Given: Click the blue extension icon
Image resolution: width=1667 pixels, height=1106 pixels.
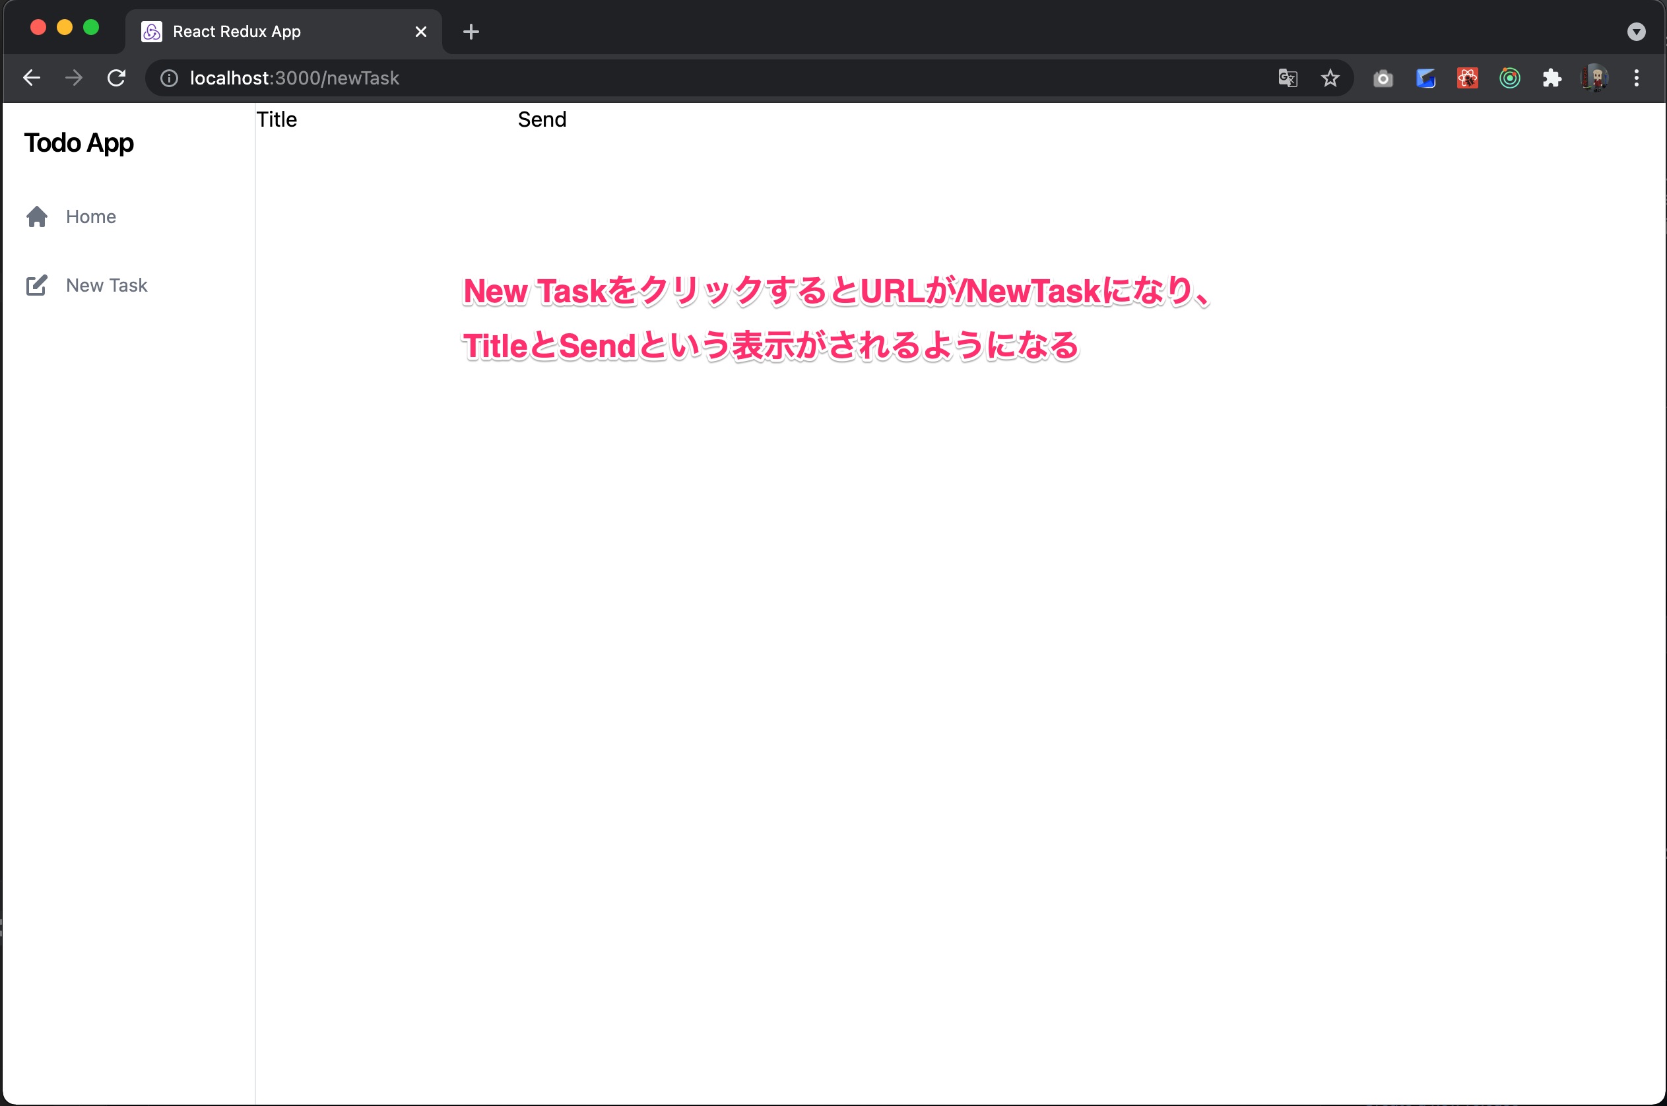Looking at the screenshot, I should point(1425,79).
